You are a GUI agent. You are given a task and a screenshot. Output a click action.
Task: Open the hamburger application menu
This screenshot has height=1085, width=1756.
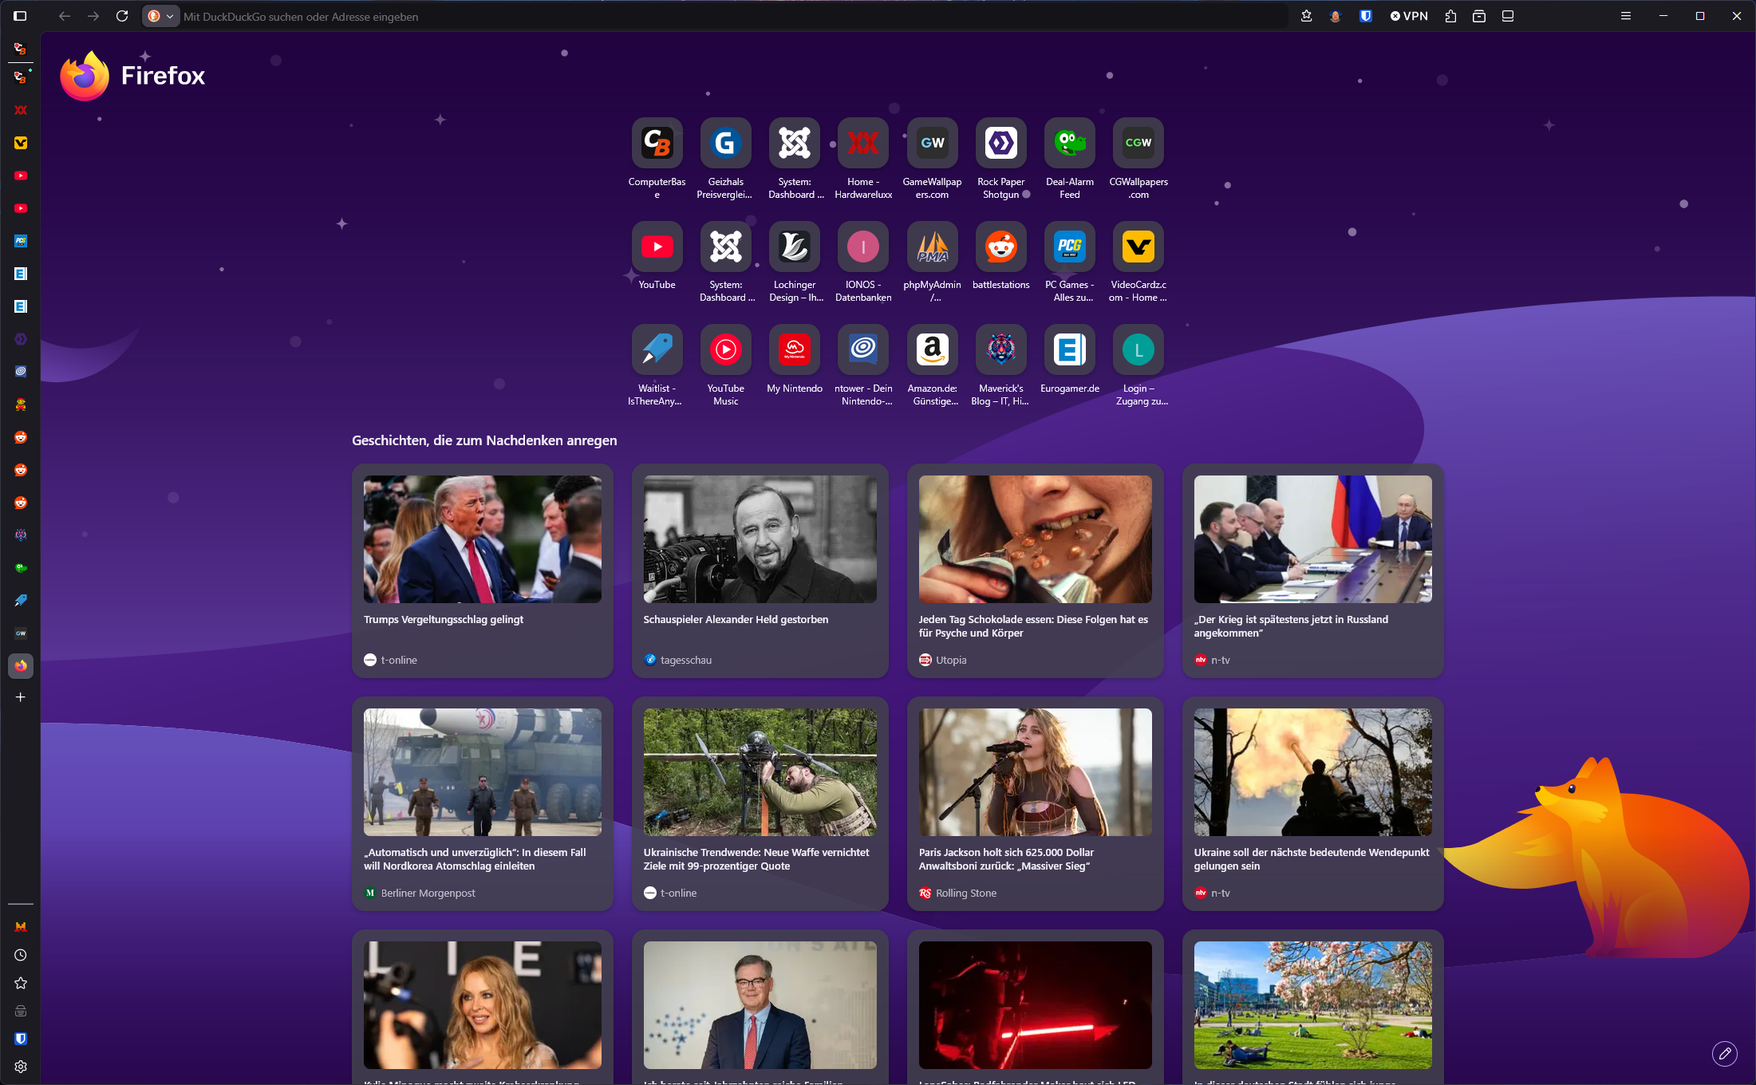coord(1625,16)
